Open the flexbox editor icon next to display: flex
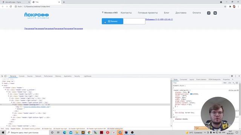 tap(189, 92)
